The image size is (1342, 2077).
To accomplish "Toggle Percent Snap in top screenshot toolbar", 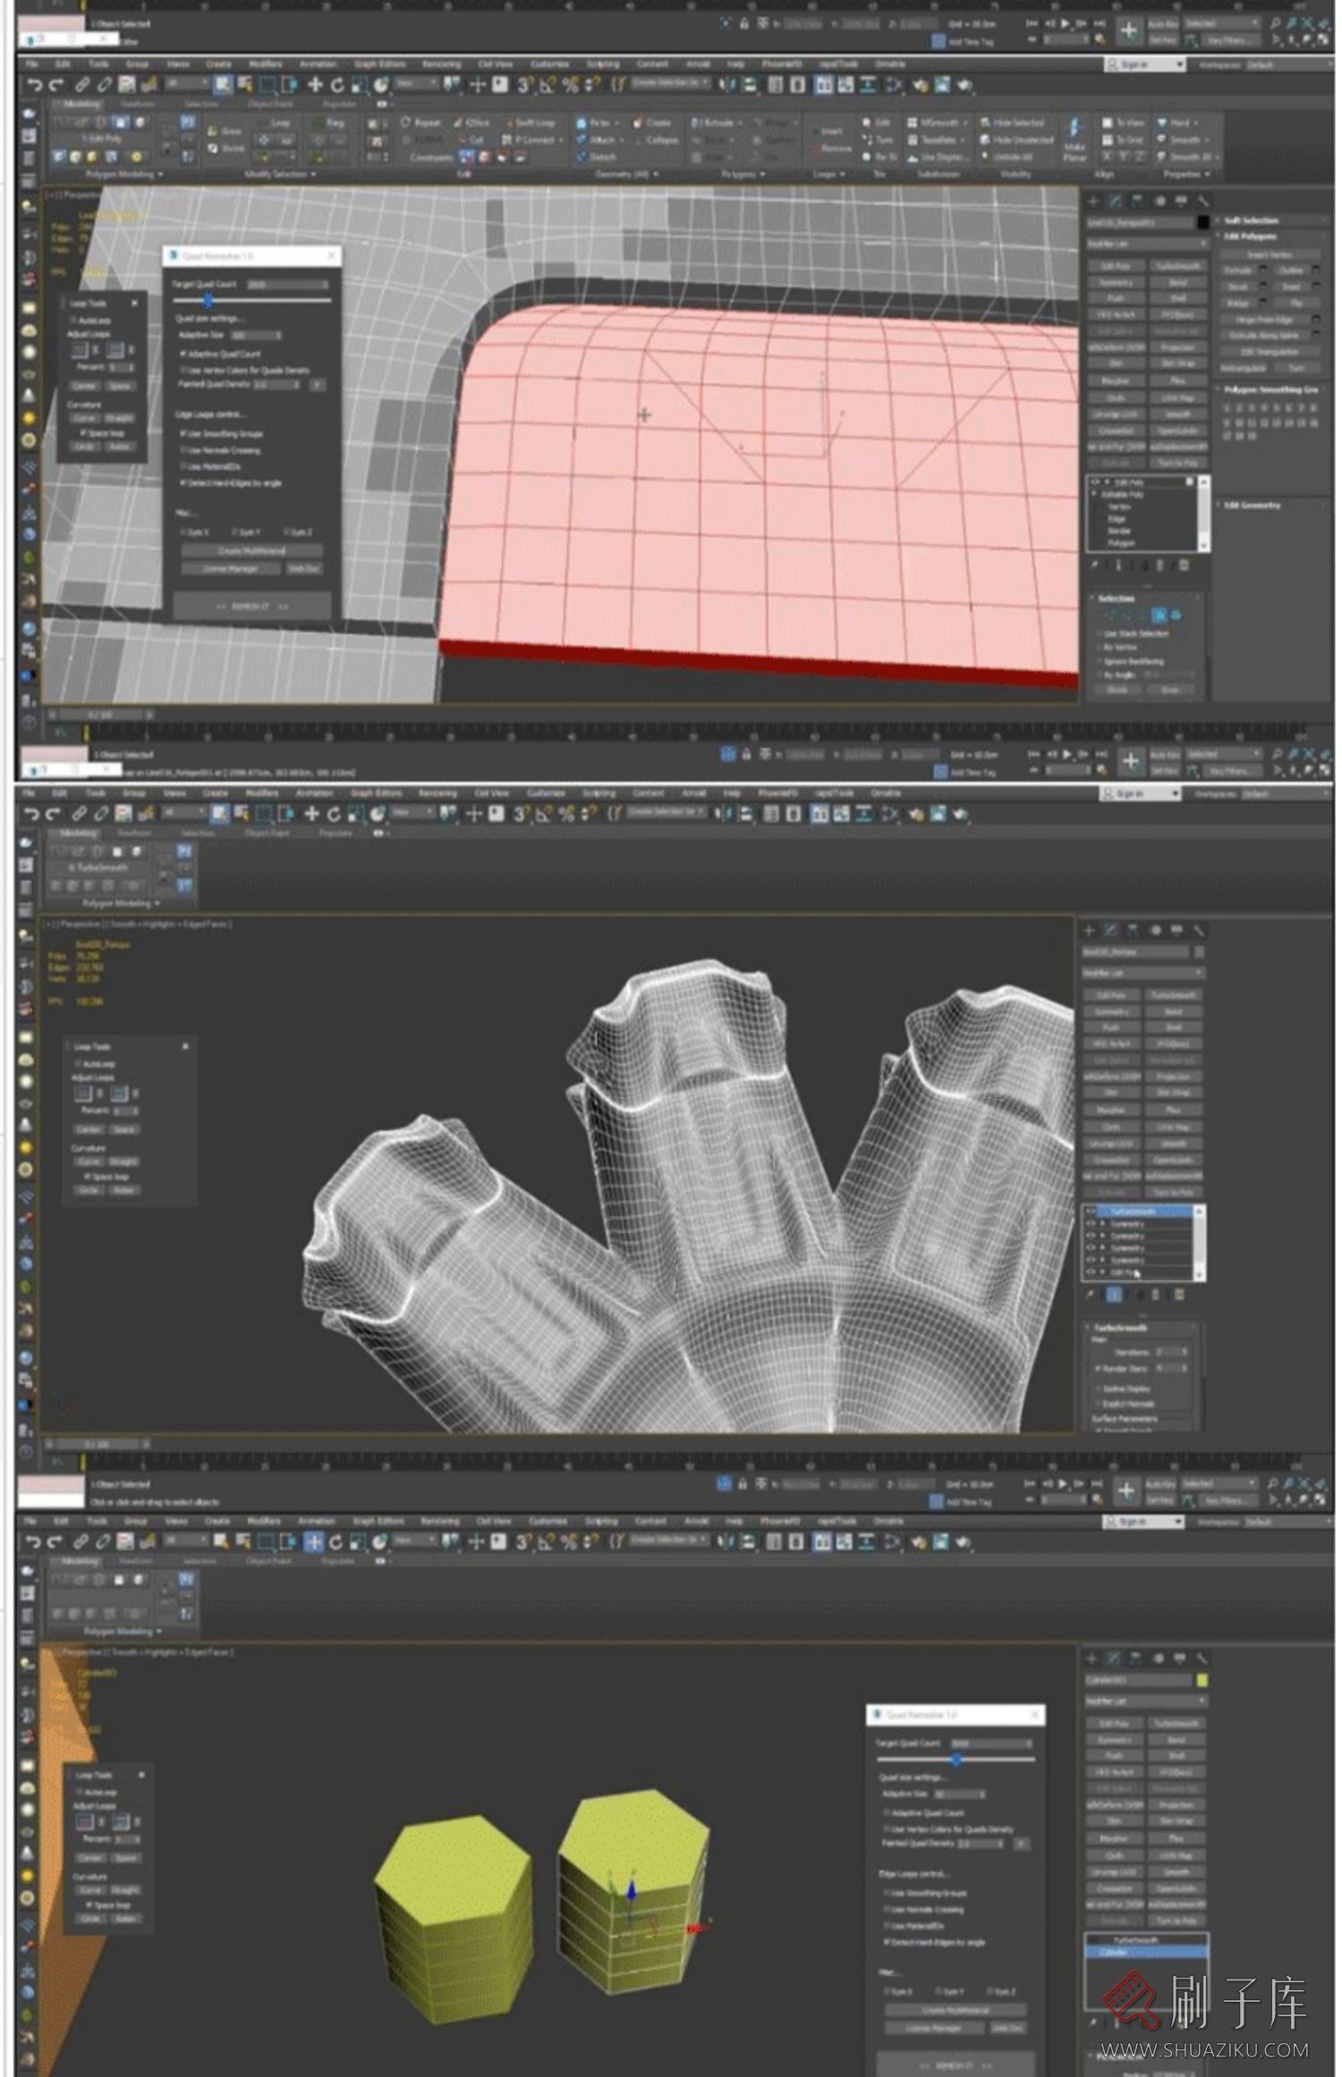I will (570, 85).
